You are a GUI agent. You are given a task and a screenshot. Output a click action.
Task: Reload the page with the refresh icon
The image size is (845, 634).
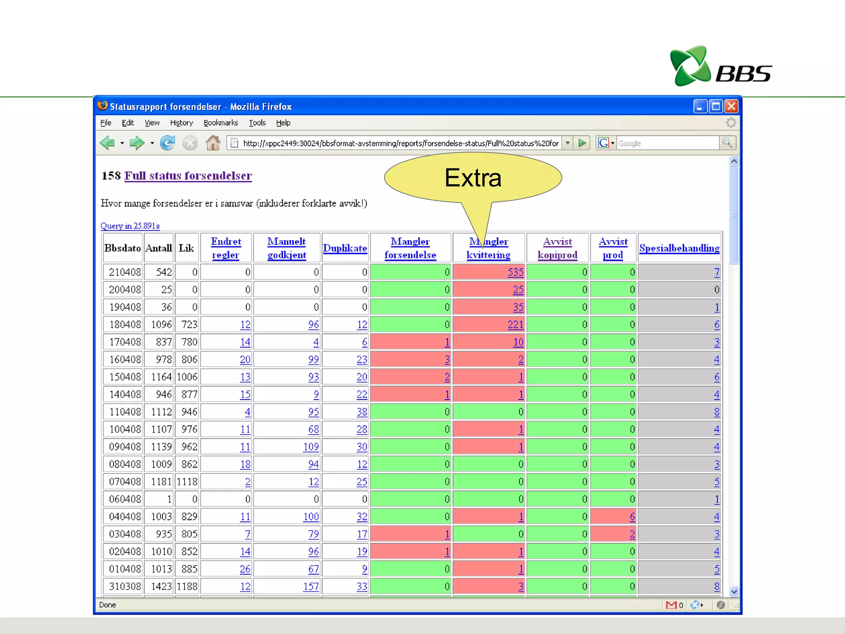(x=168, y=143)
